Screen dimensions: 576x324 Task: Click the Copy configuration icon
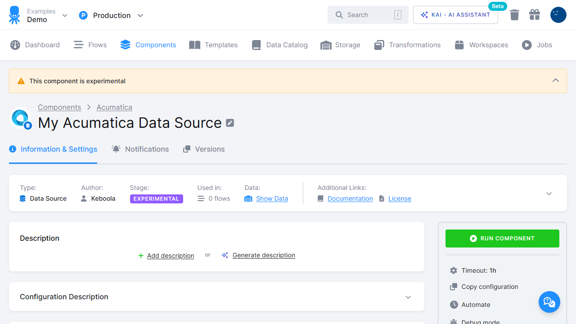tap(454, 287)
